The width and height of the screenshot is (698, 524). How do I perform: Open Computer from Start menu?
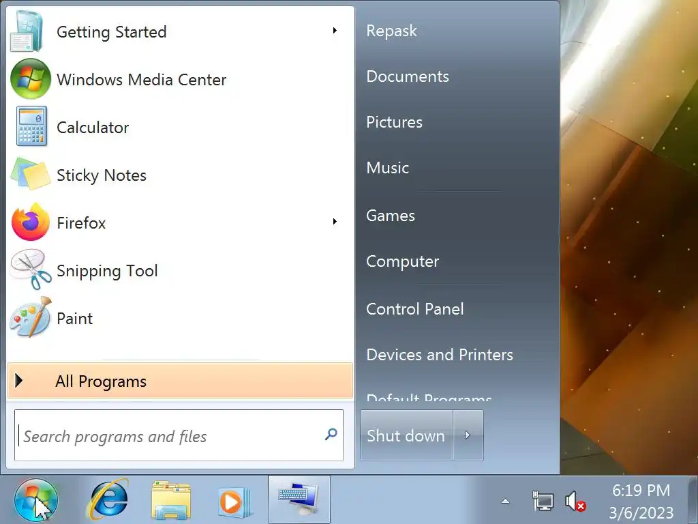(x=402, y=261)
